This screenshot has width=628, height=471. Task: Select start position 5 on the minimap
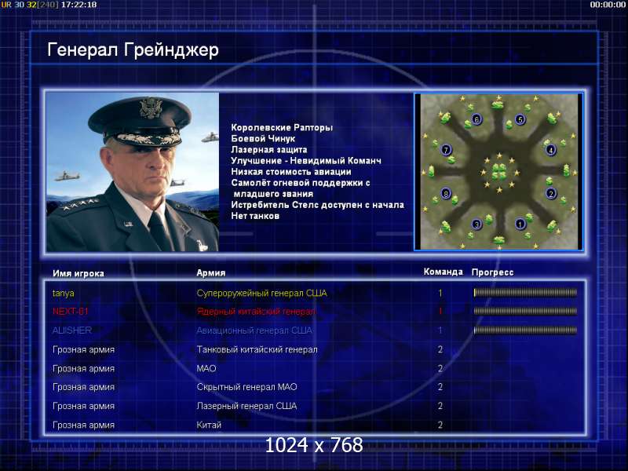(520, 119)
